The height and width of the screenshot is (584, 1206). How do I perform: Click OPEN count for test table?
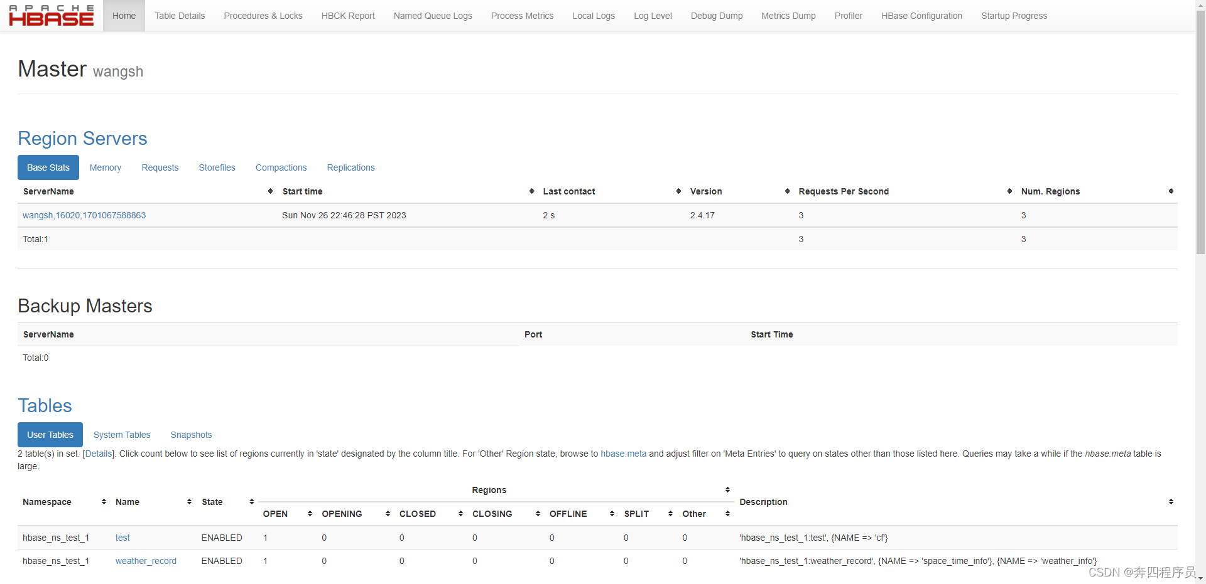pos(265,538)
